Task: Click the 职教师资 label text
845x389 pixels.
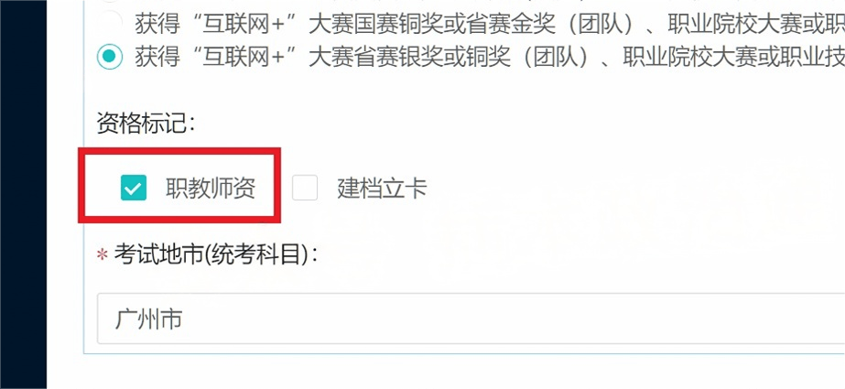Action: (x=211, y=189)
